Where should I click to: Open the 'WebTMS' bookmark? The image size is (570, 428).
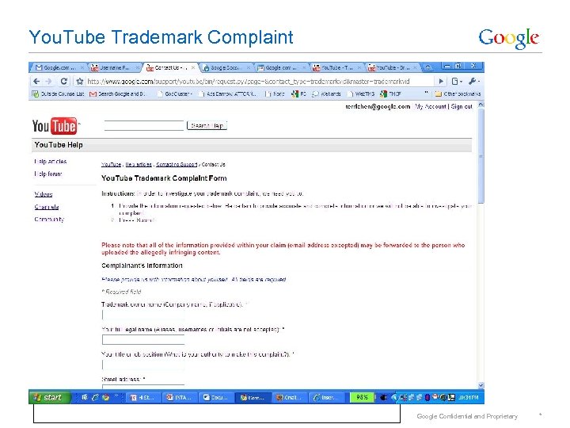(x=361, y=94)
